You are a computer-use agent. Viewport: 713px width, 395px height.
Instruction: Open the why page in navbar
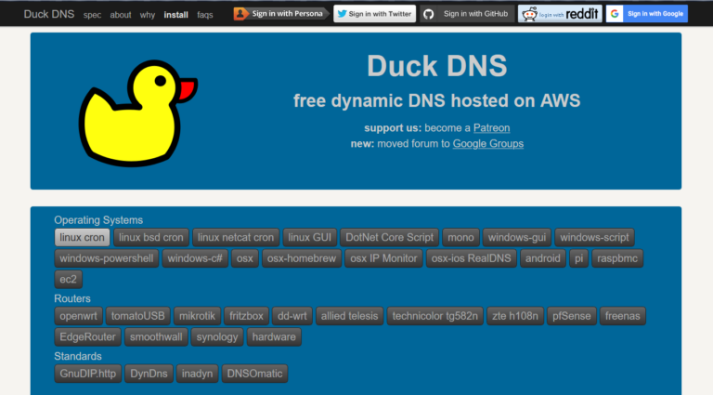(x=148, y=15)
